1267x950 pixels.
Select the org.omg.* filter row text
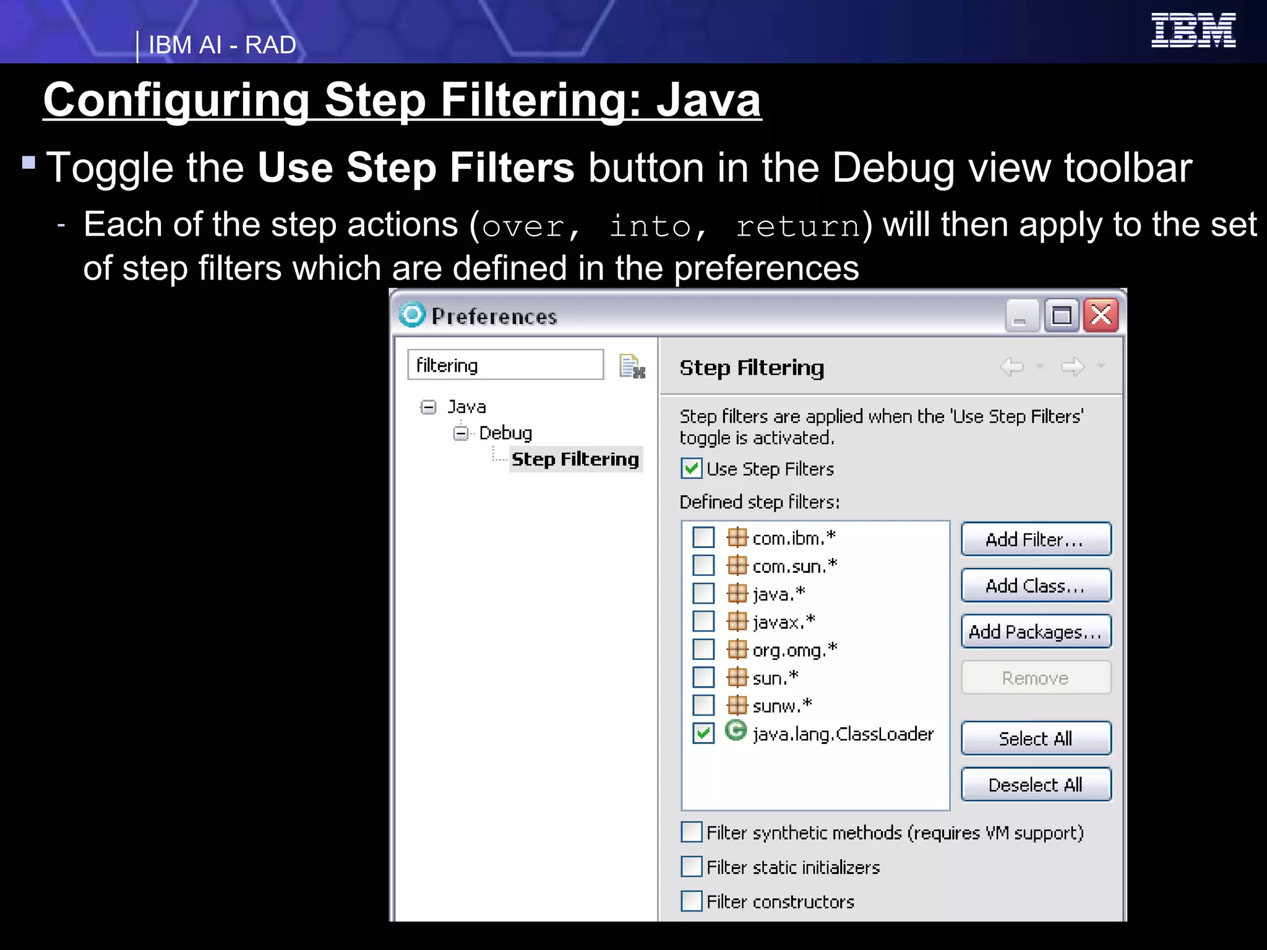[795, 650]
